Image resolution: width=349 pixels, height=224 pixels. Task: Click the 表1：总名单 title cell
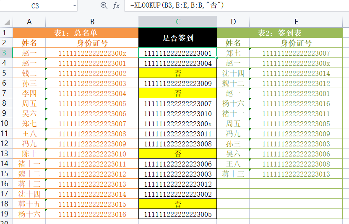click(76, 33)
